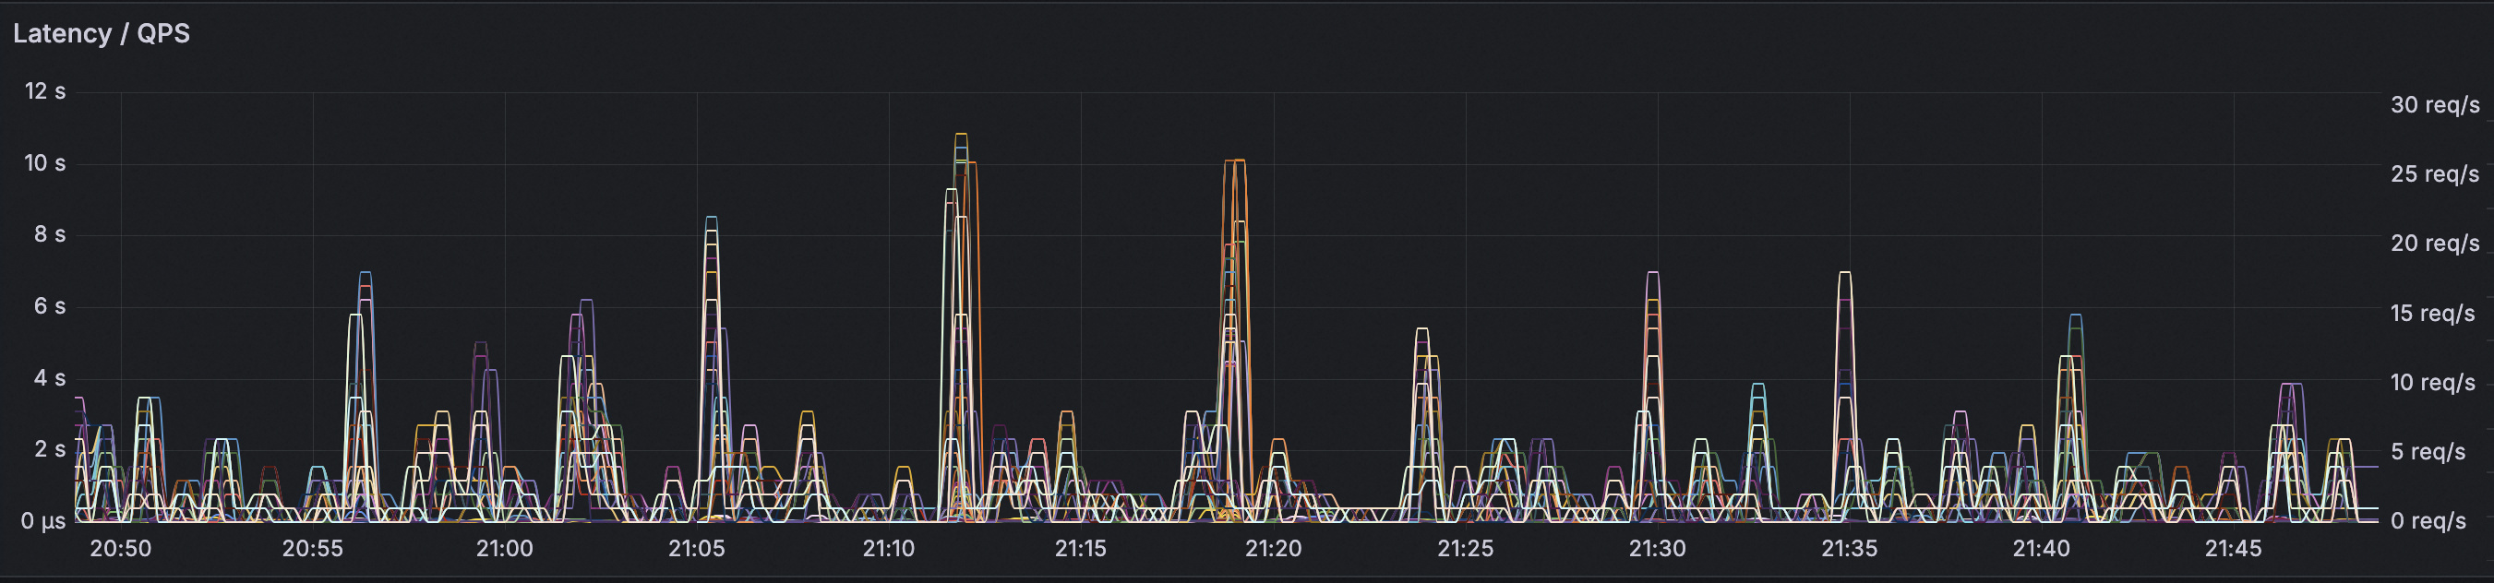Select the 25 req/s axis label

coord(2435,174)
